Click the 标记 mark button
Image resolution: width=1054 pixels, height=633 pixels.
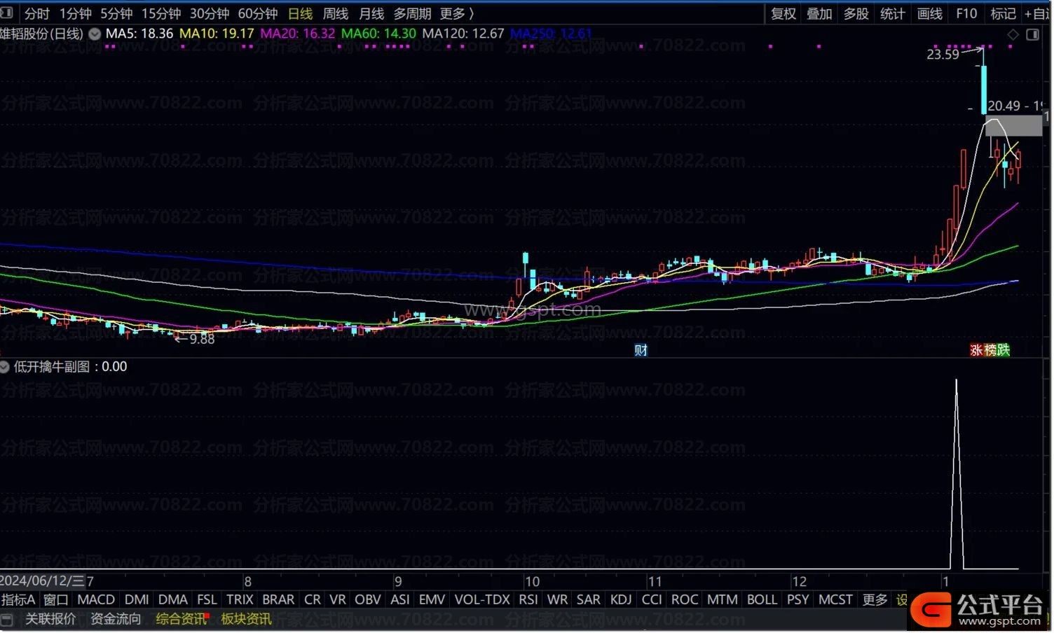[x=1003, y=13]
